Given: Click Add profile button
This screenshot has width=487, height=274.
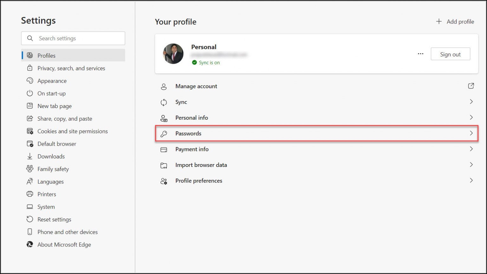Looking at the screenshot, I should tap(455, 22).
